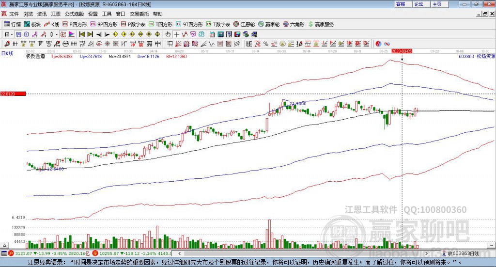Viewport: 496px width, 267px height.
Task: Select the red fan-lines drawing tool
Action: [x=178, y=44]
